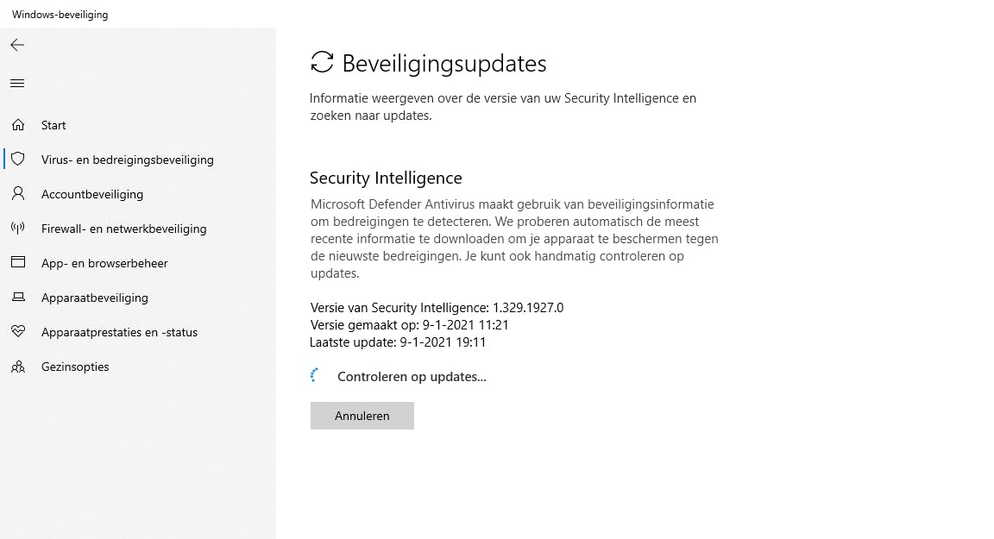Image resolution: width=994 pixels, height=539 pixels.
Task: Click the spinning progress indicator
Action: pyautogui.click(x=316, y=376)
